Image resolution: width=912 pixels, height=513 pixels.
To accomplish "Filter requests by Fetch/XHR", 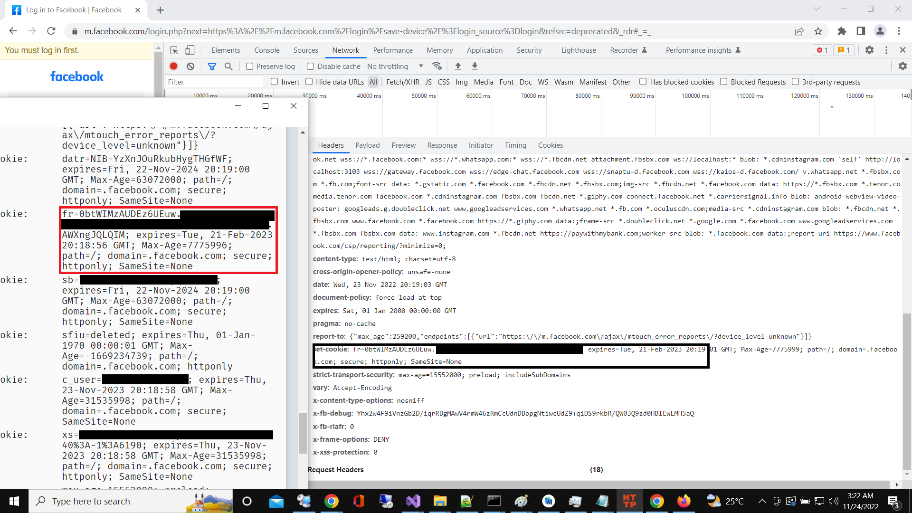I will [403, 82].
